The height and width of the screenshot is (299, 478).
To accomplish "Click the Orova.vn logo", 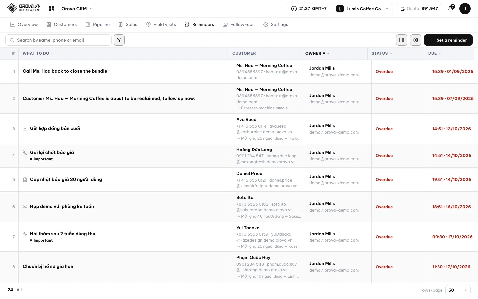I will pos(24,8).
